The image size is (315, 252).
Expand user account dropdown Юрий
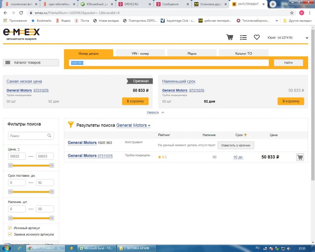[307, 38]
